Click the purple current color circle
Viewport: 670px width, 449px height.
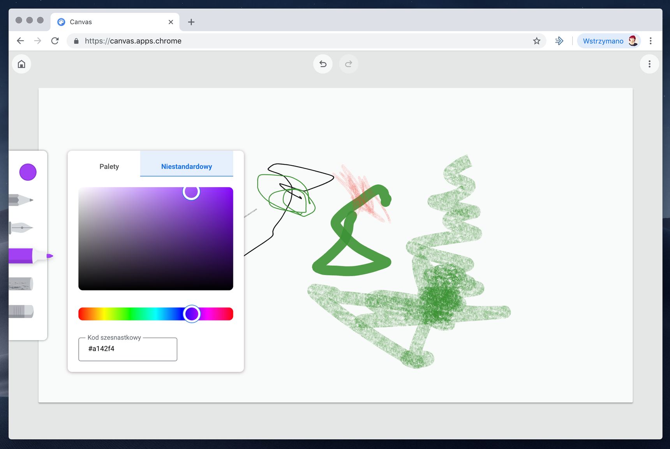point(28,172)
